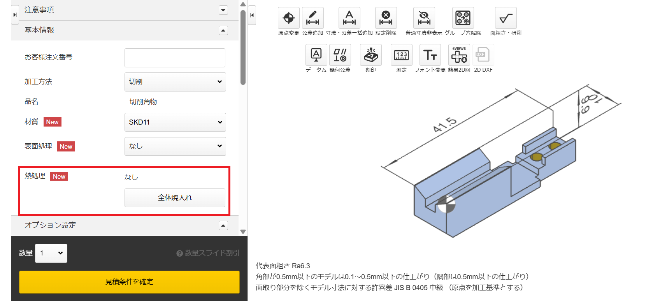The width and height of the screenshot is (646, 301).
Task: Collapse the オプション設定 section
Action: (x=223, y=225)
